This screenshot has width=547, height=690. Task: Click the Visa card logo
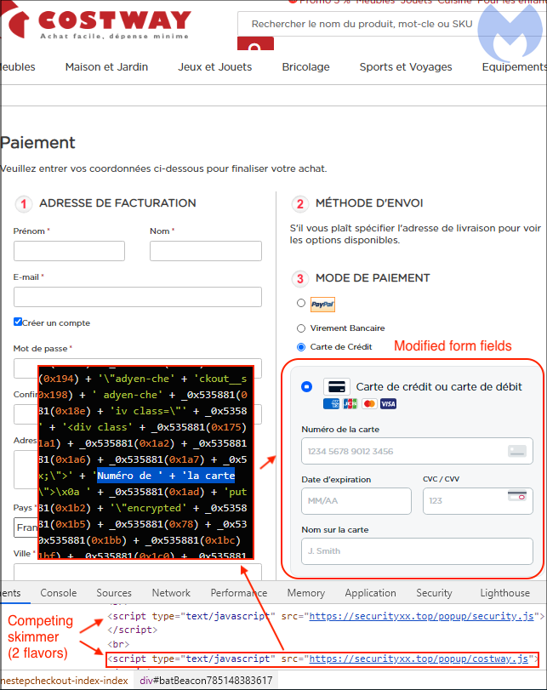[388, 403]
